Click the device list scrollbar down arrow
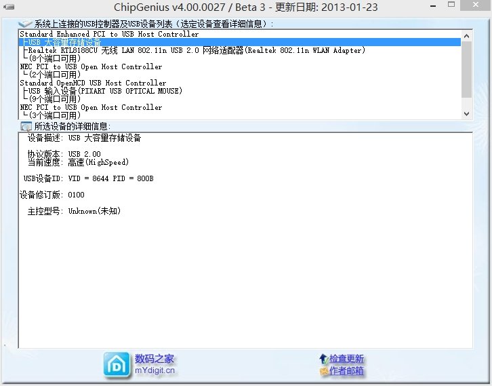 [x=466, y=114]
